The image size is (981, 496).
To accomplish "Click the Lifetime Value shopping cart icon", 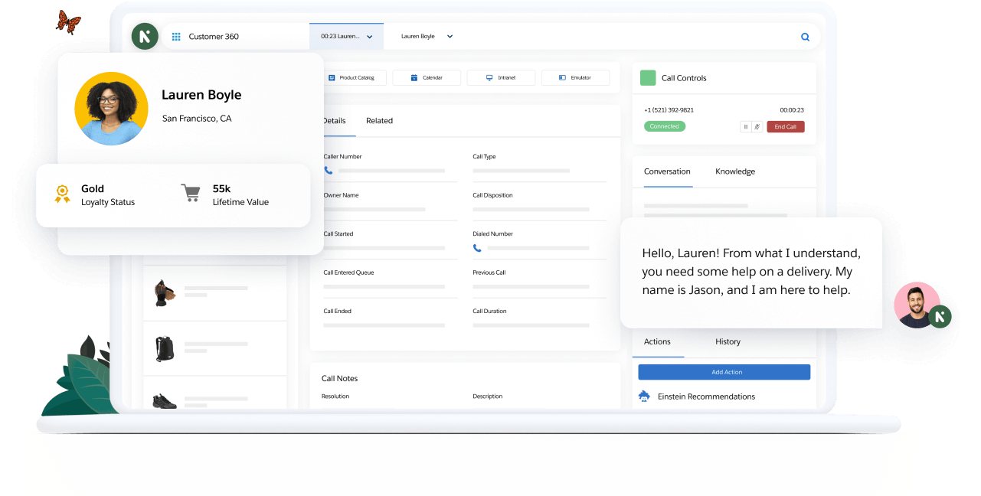I will pyautogui.click(x=191, y=193).
